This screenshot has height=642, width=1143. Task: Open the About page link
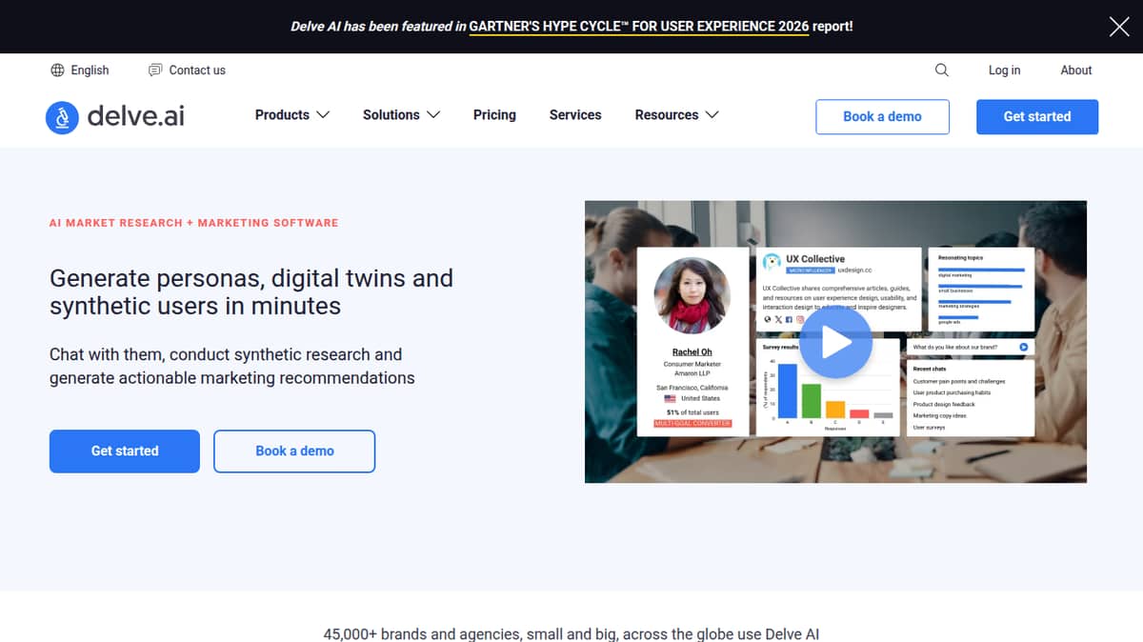pyautogui.click(x=1076, y=70)
